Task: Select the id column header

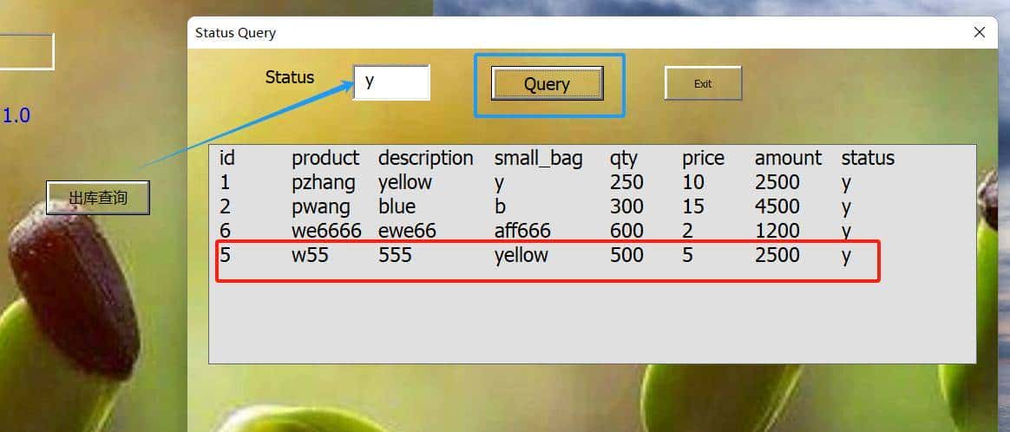Action: pos(226,158)
